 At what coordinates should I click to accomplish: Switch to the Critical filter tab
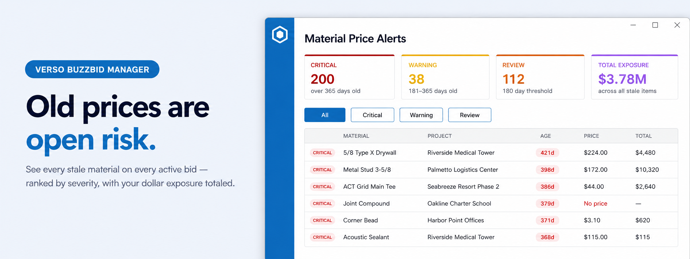(x=372, y=115)
